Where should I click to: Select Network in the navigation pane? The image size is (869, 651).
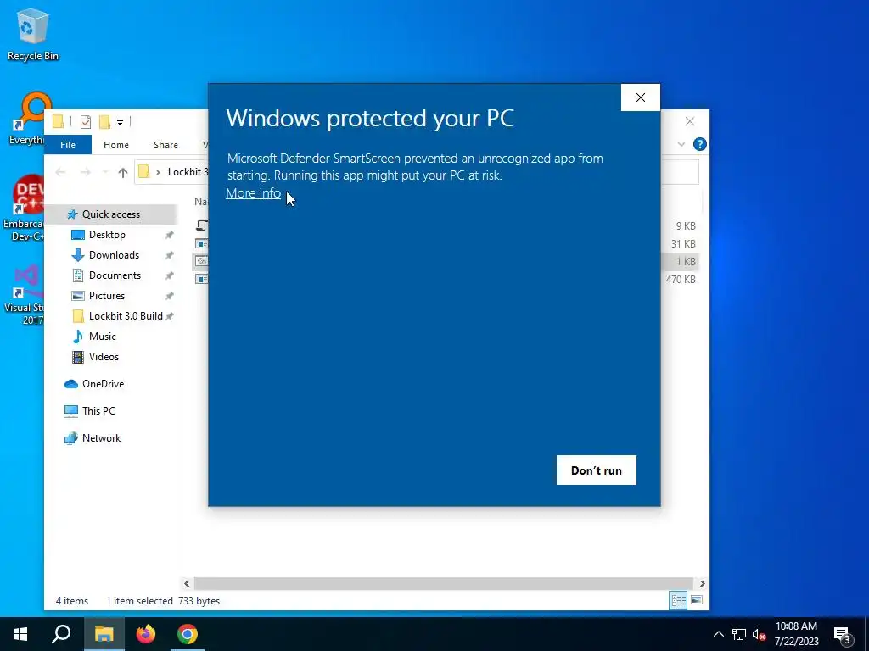pos(101,438)
